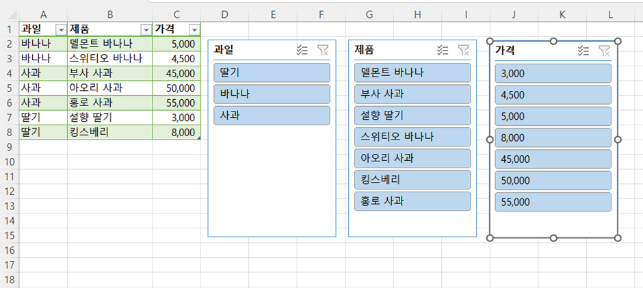Click table cell 설향 딸기
The height and width of the screenshot is (288, 643).
[110, 118]
